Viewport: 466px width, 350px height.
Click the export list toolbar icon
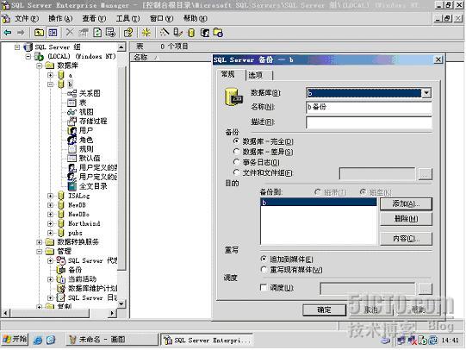point(110,33)
